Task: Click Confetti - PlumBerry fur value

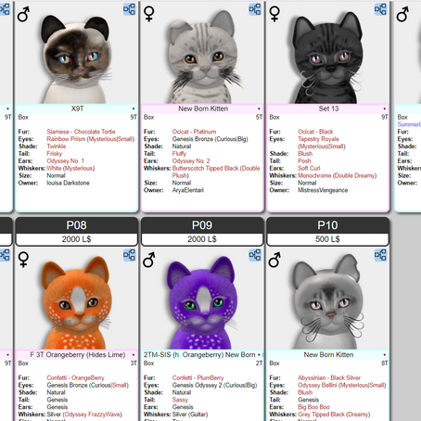Action: (198, 377)
